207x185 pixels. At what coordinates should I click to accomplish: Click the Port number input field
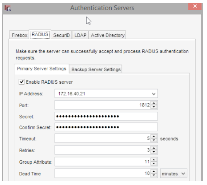pos(100,105)
